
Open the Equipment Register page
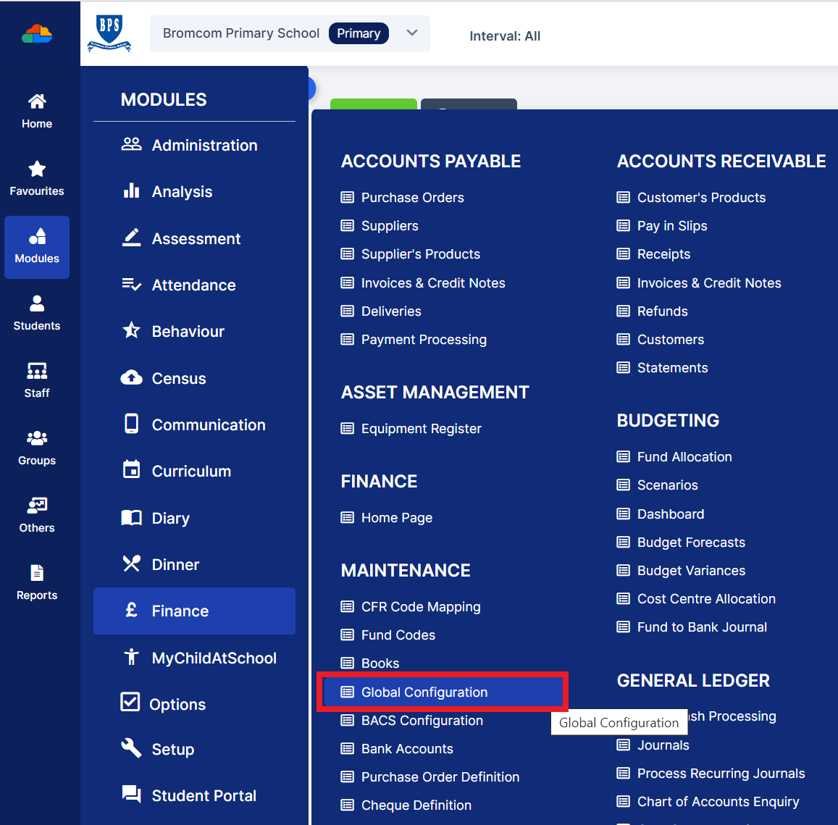click(420, 428)
